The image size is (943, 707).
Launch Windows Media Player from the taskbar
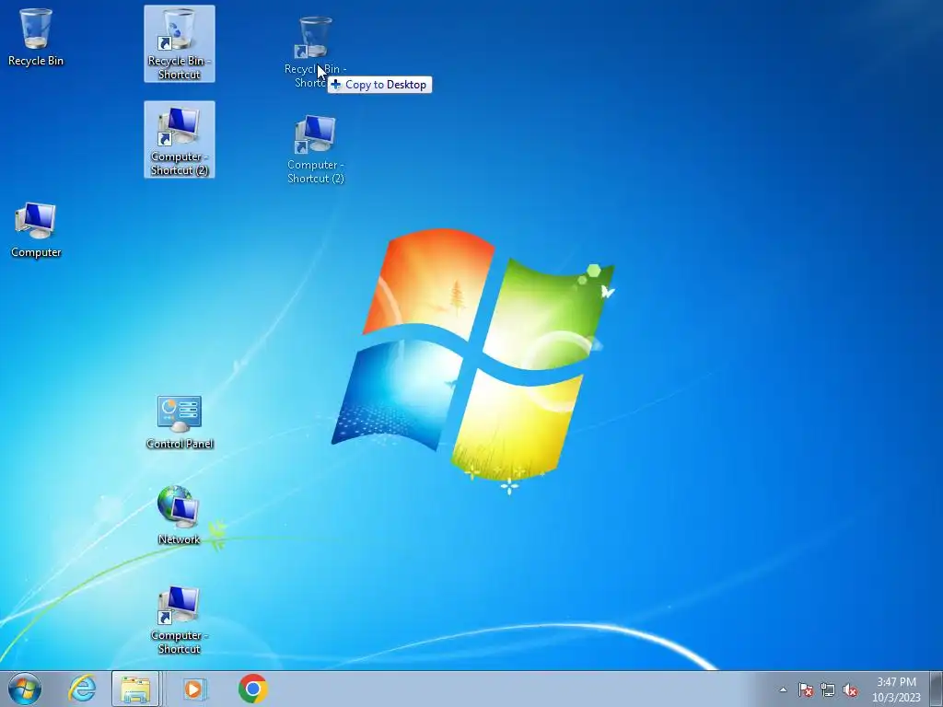193,689
